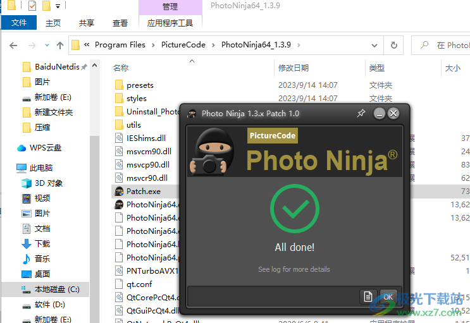Minimize the Photo Ninja patch dialog

point(380,114)
